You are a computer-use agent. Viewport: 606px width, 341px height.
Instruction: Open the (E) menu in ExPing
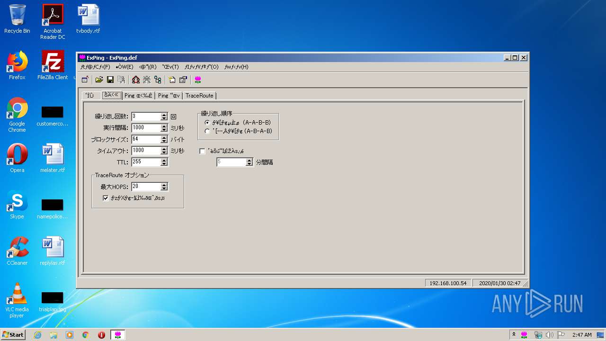tap(125, 67)
